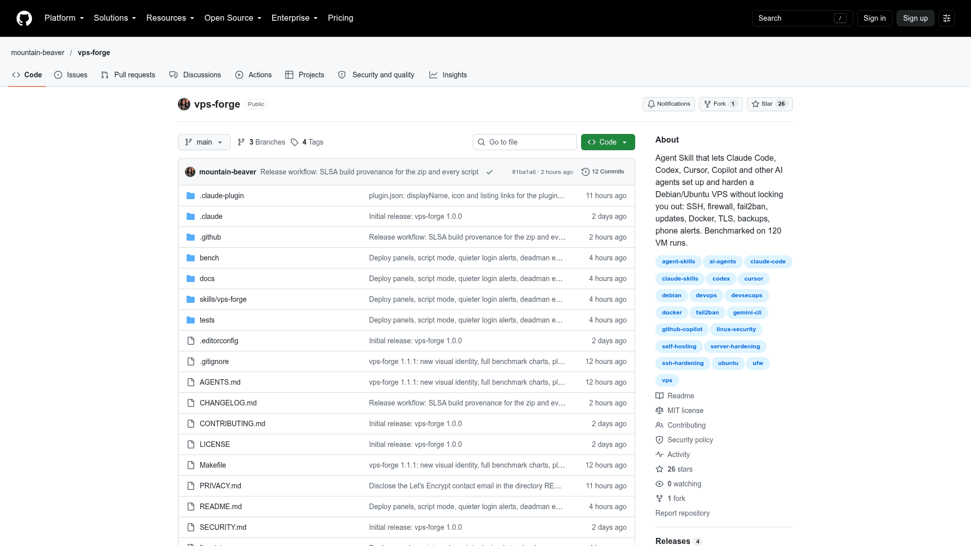Viewport: 971px width, 546px height.
Task: Open the server-hardening topic tag
Action: 735,347
